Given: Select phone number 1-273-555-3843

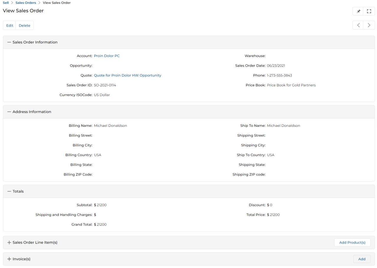Looking at the screenshot, I should point(280,75).
